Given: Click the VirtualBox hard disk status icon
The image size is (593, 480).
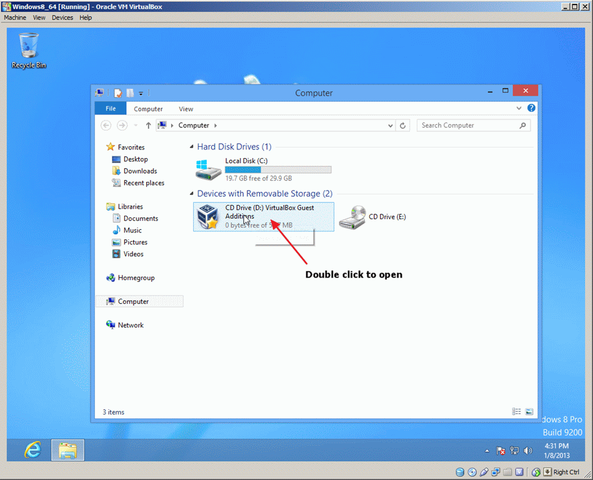Looking at the screenshot, I should (x=460, y=472).
